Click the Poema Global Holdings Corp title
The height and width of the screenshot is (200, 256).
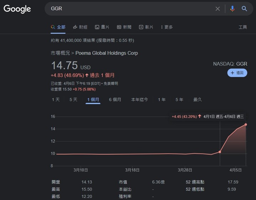click(107, 53)
